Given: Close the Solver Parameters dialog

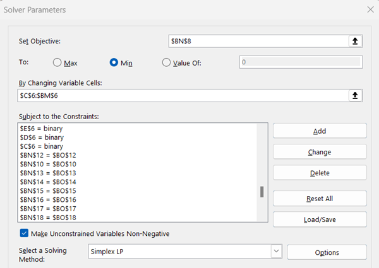Looking at the screenshot, I should point(370,9).
